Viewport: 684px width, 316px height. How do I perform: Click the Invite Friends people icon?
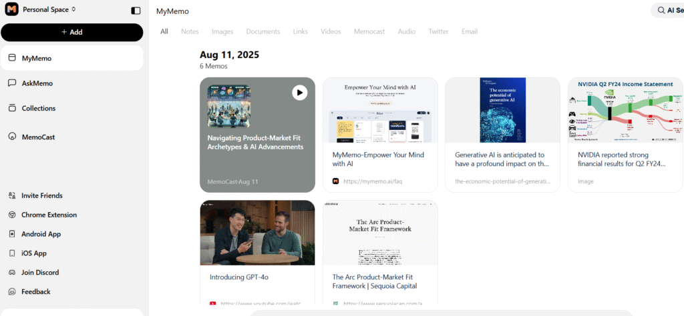click(x=12, y=195)
